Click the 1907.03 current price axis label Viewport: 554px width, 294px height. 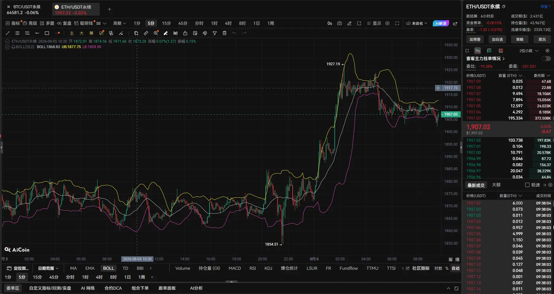pos(451,114)
